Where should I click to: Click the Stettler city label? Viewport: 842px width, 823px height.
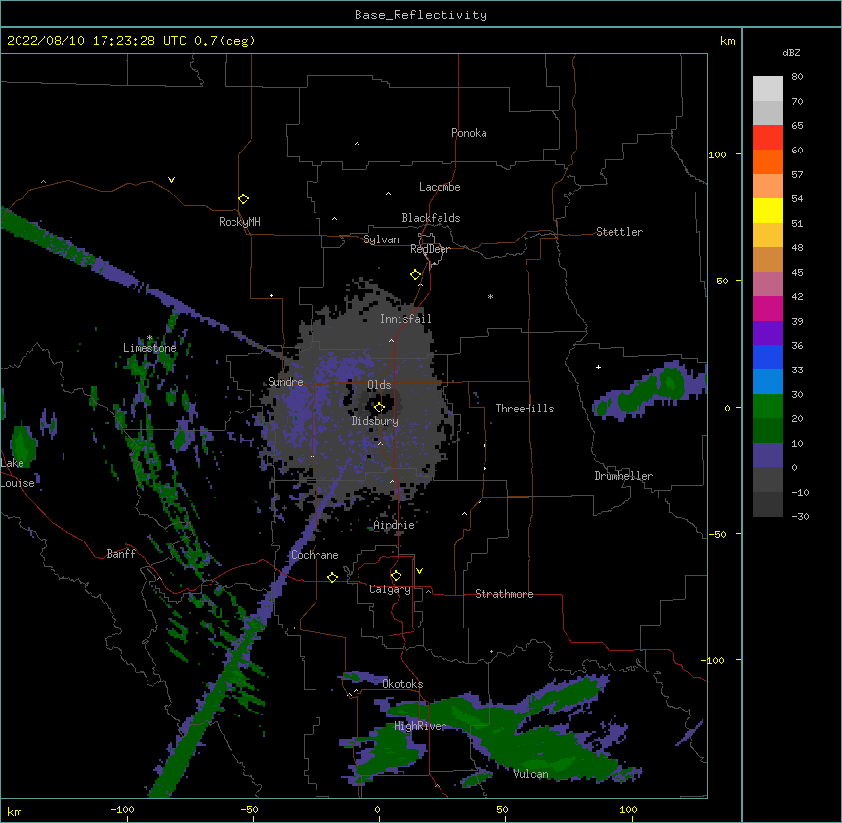pos(619,232)
